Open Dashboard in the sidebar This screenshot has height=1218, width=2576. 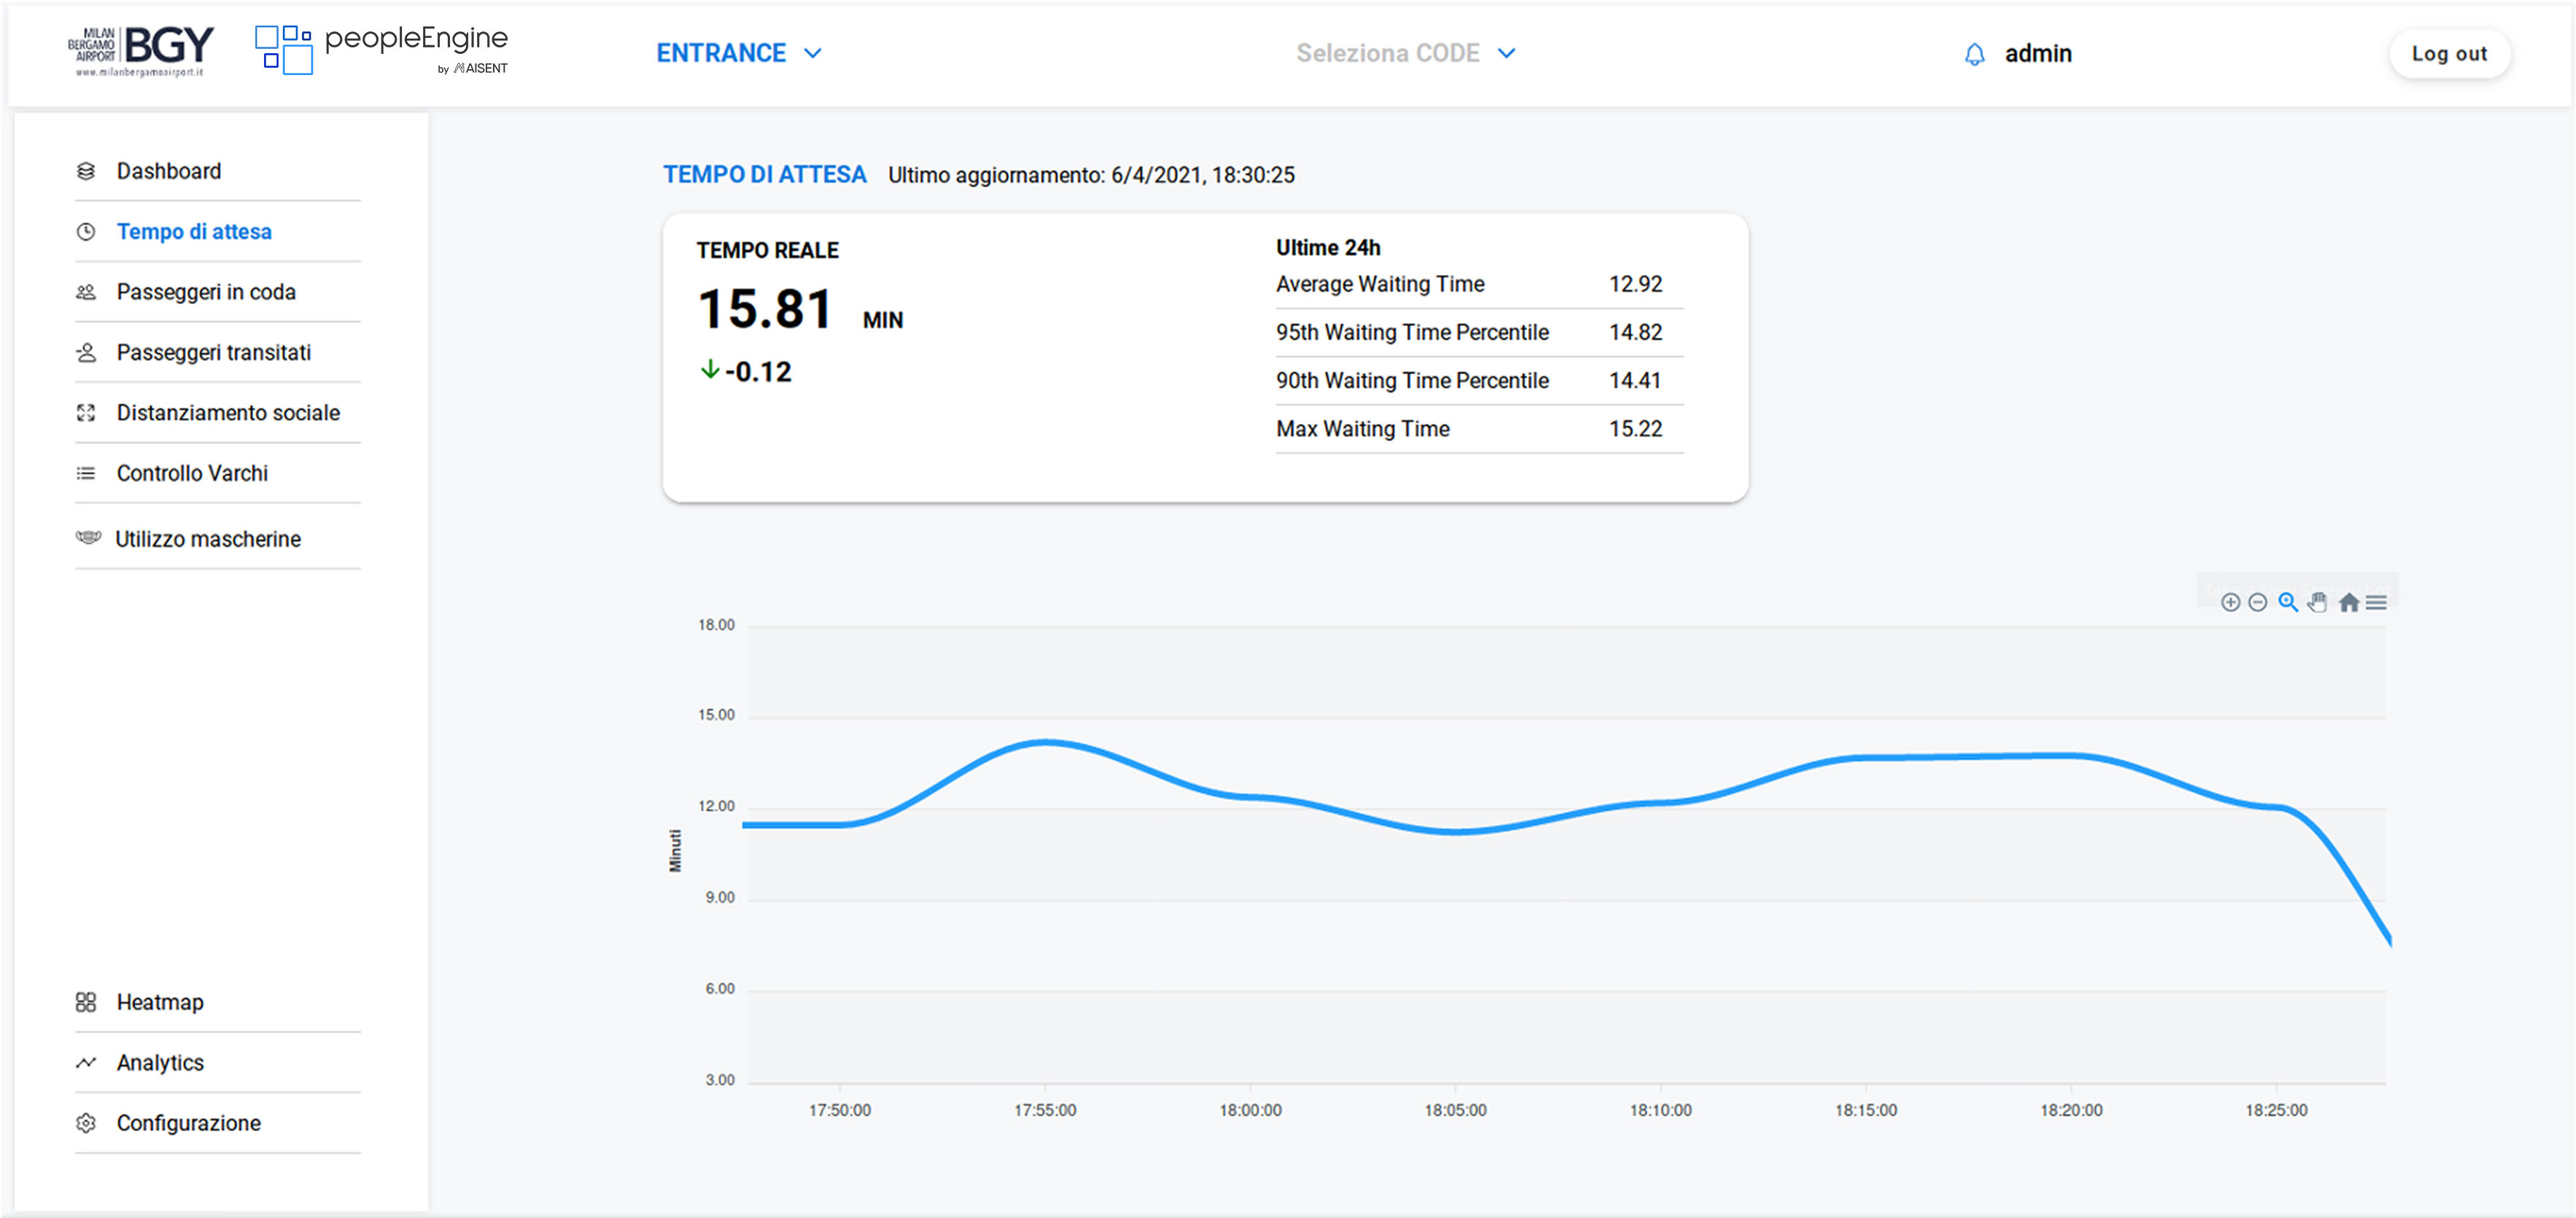168,171
